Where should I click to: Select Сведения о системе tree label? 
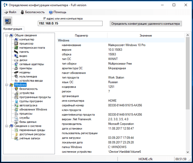pos(28,126)
